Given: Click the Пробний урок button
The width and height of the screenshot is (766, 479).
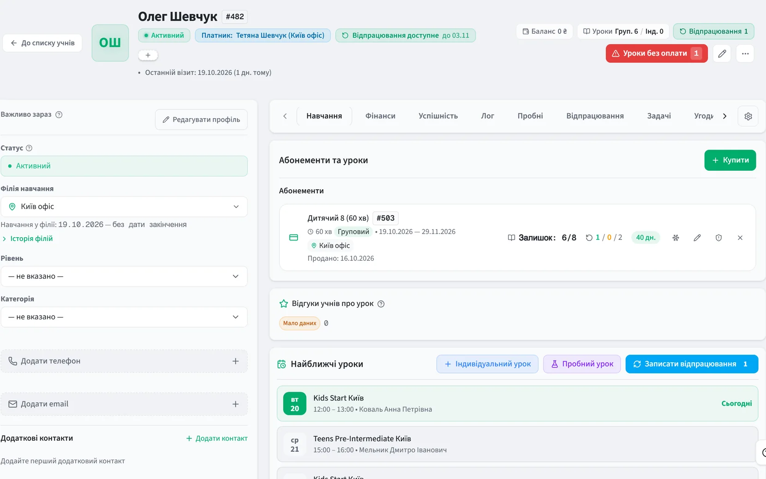Looking at the screenshot, I should 582,364.
